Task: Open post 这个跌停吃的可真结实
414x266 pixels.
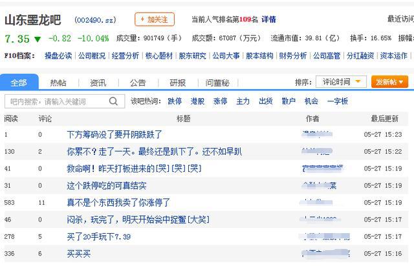Action: [x=106, y=185]
